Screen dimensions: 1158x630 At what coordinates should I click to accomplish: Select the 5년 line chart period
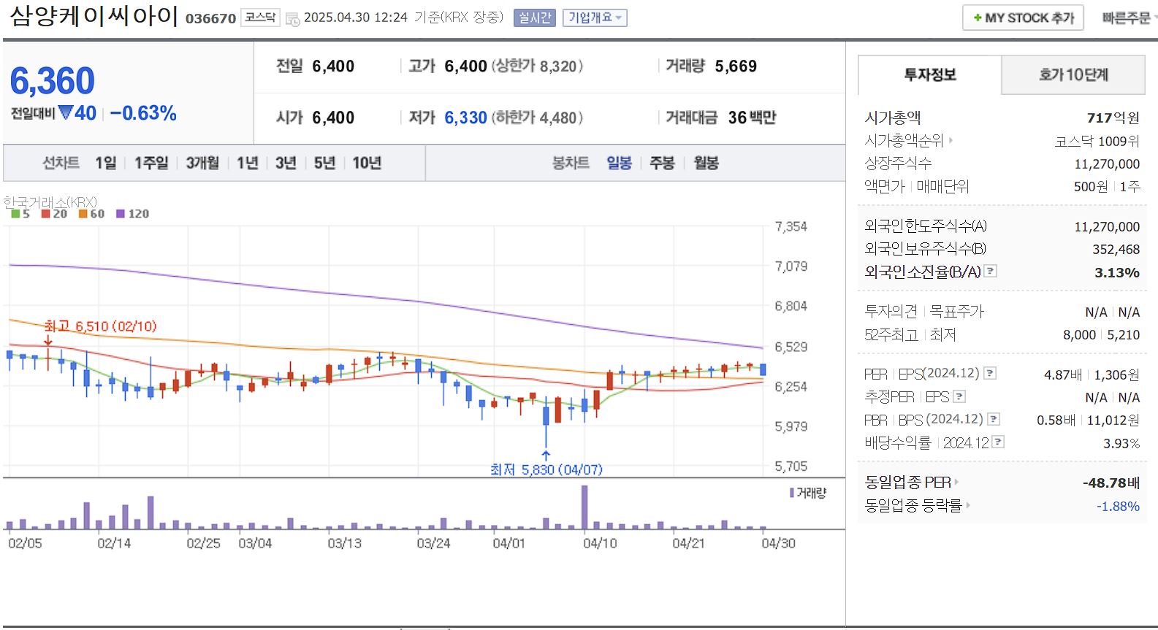pos(324,163)
